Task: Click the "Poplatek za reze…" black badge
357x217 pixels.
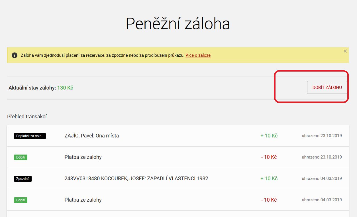Action: pyautogui.click(x=30, y=136)
